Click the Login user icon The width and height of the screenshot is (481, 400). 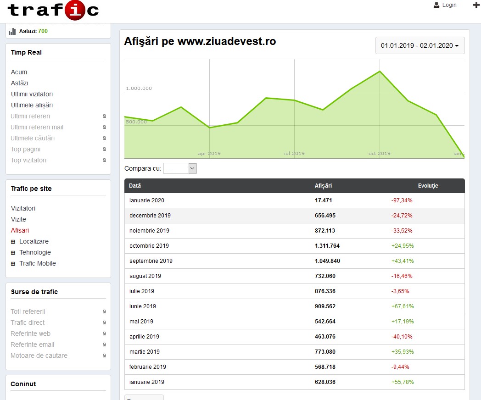tap(436, 5)
